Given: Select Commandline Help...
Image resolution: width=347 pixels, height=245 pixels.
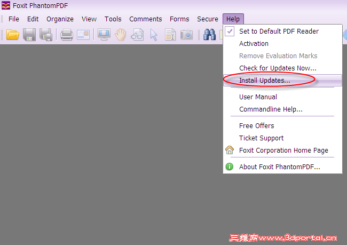Looking at the screenshot, I should tap(282, 109).
